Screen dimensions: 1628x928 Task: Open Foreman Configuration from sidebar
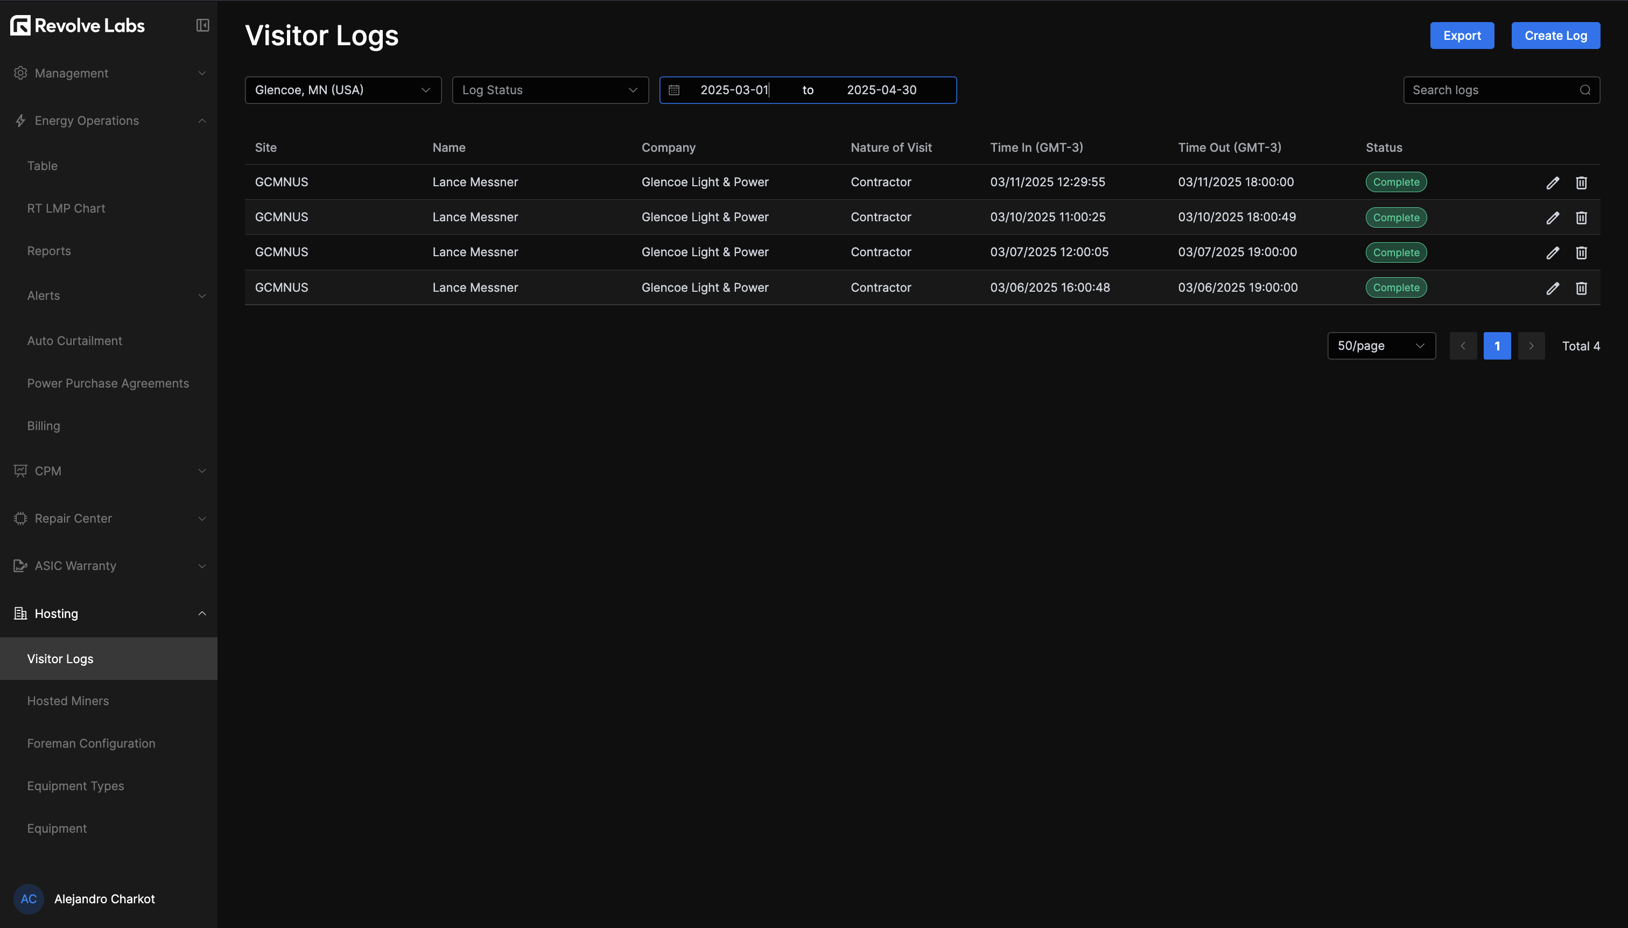pyautogui.click(x=91, y=743)
